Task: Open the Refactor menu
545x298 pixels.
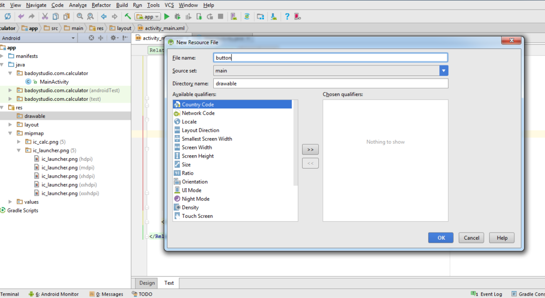Action: (x=101, y=5)
